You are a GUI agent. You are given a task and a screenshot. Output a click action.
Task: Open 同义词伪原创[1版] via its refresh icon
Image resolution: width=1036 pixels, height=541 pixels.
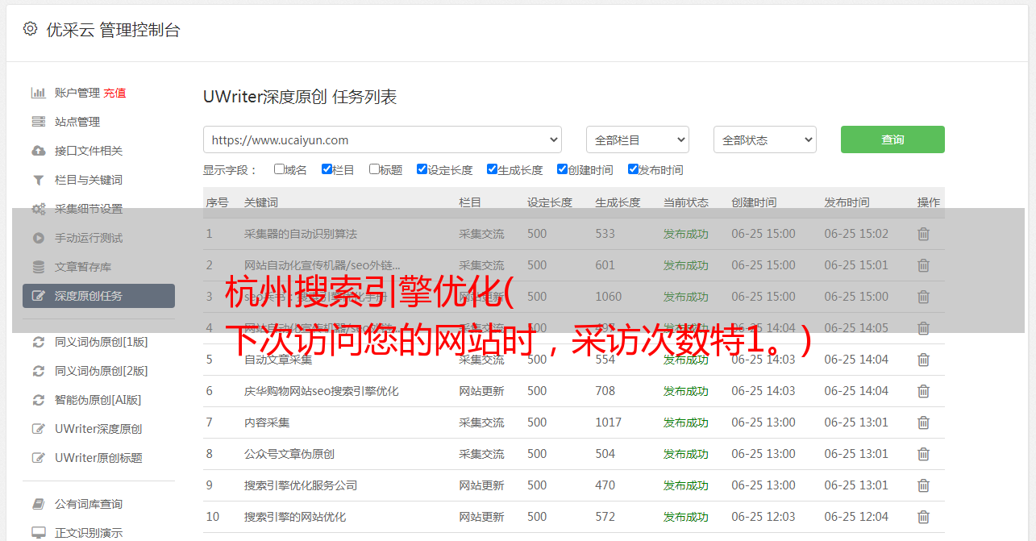pos(38,342)
